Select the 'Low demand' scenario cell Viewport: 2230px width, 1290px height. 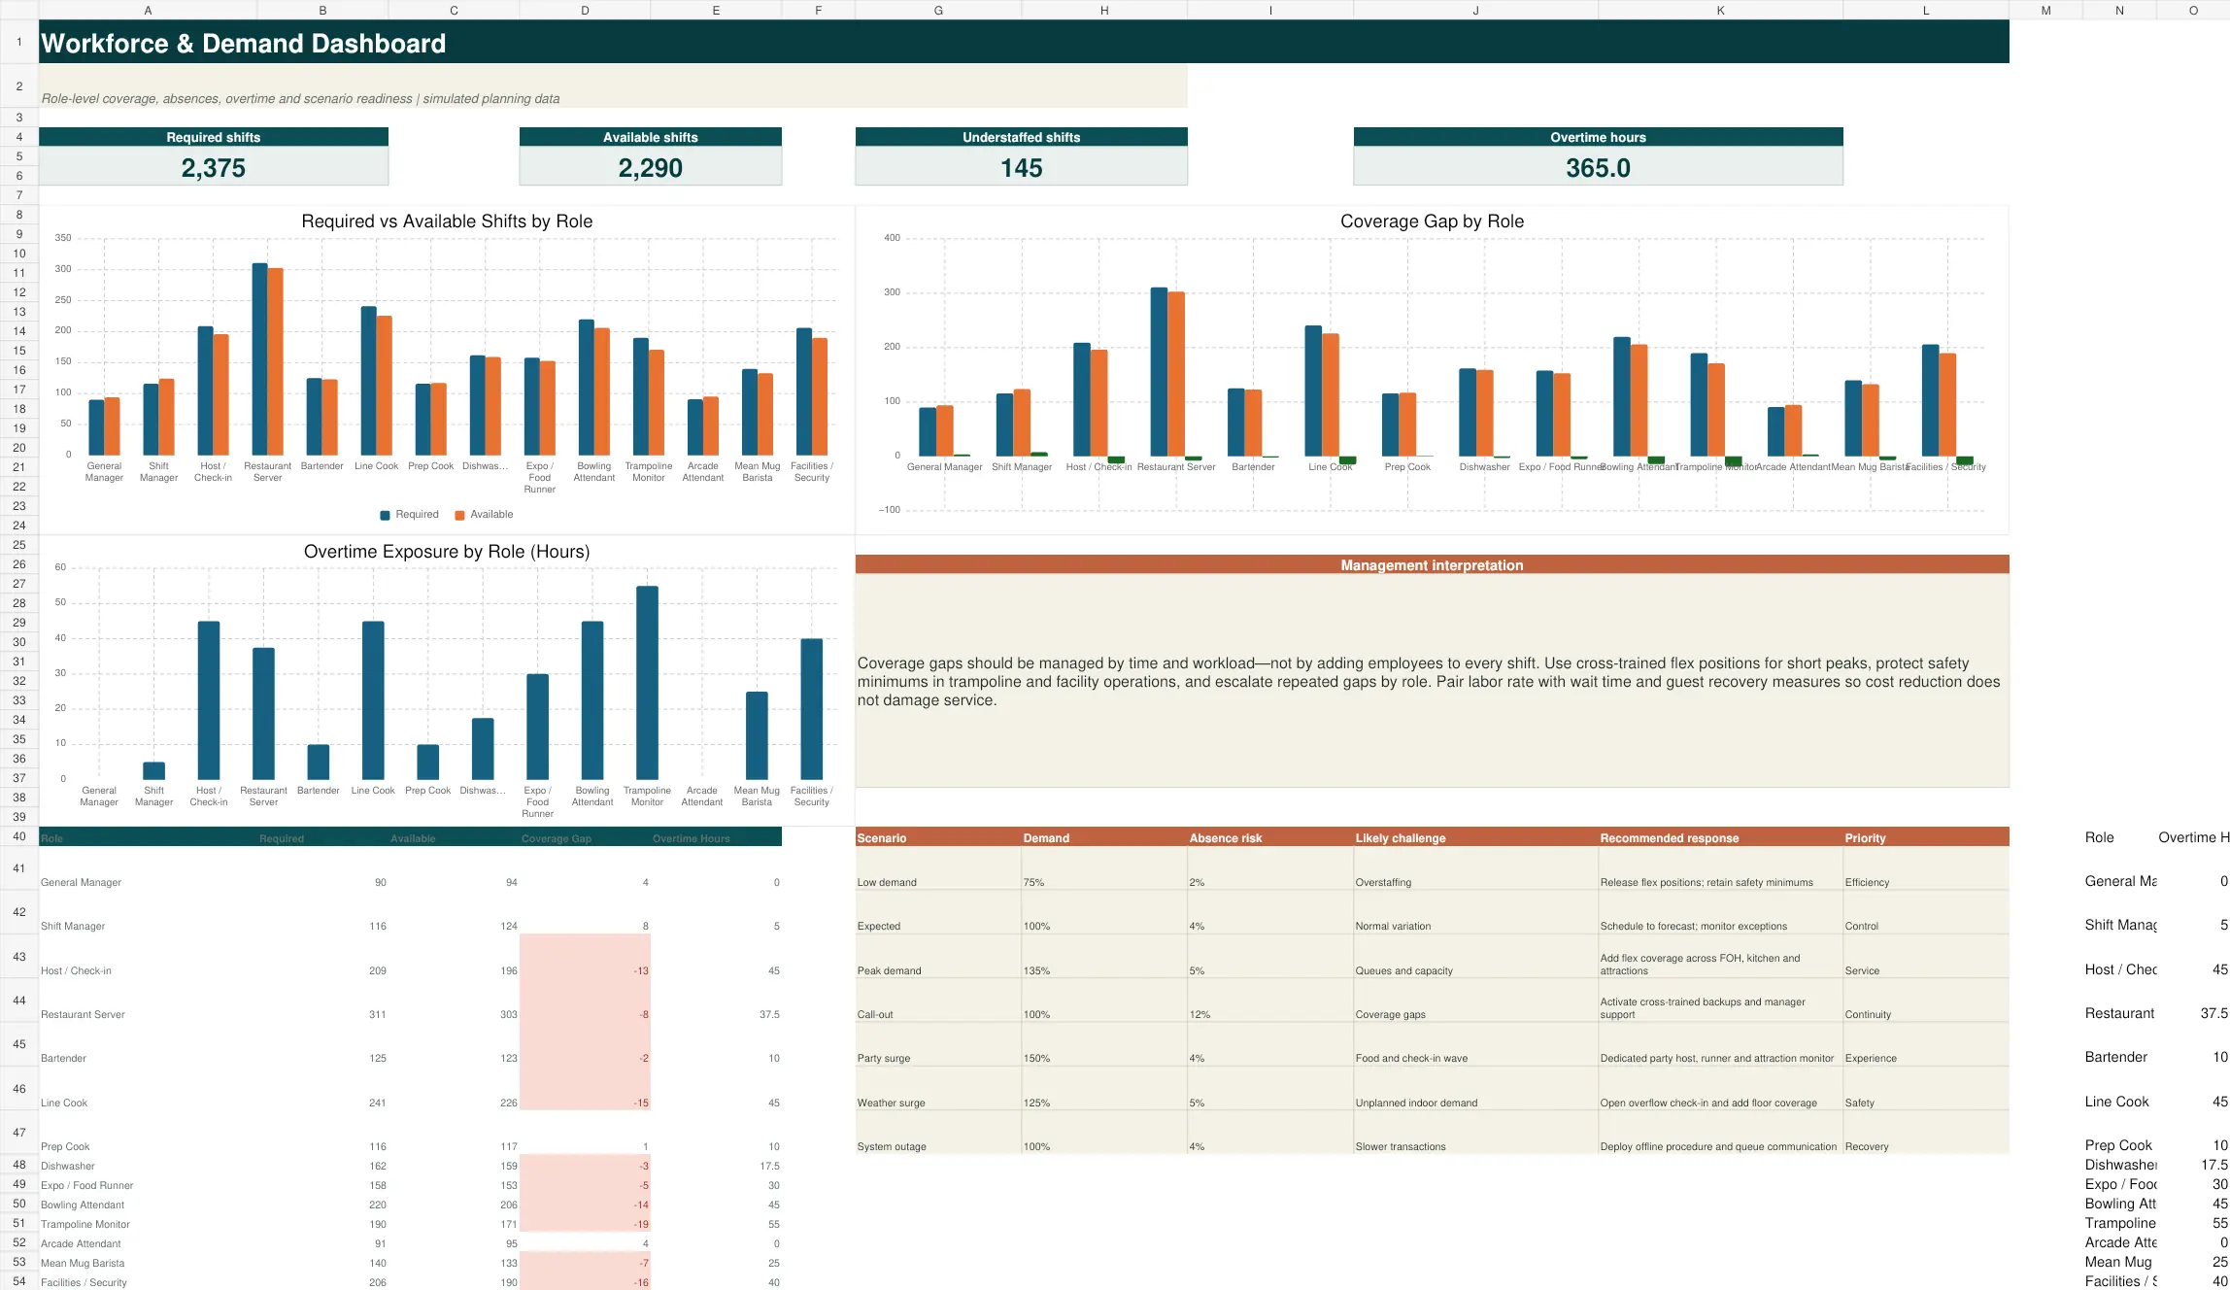click(938, 868)
